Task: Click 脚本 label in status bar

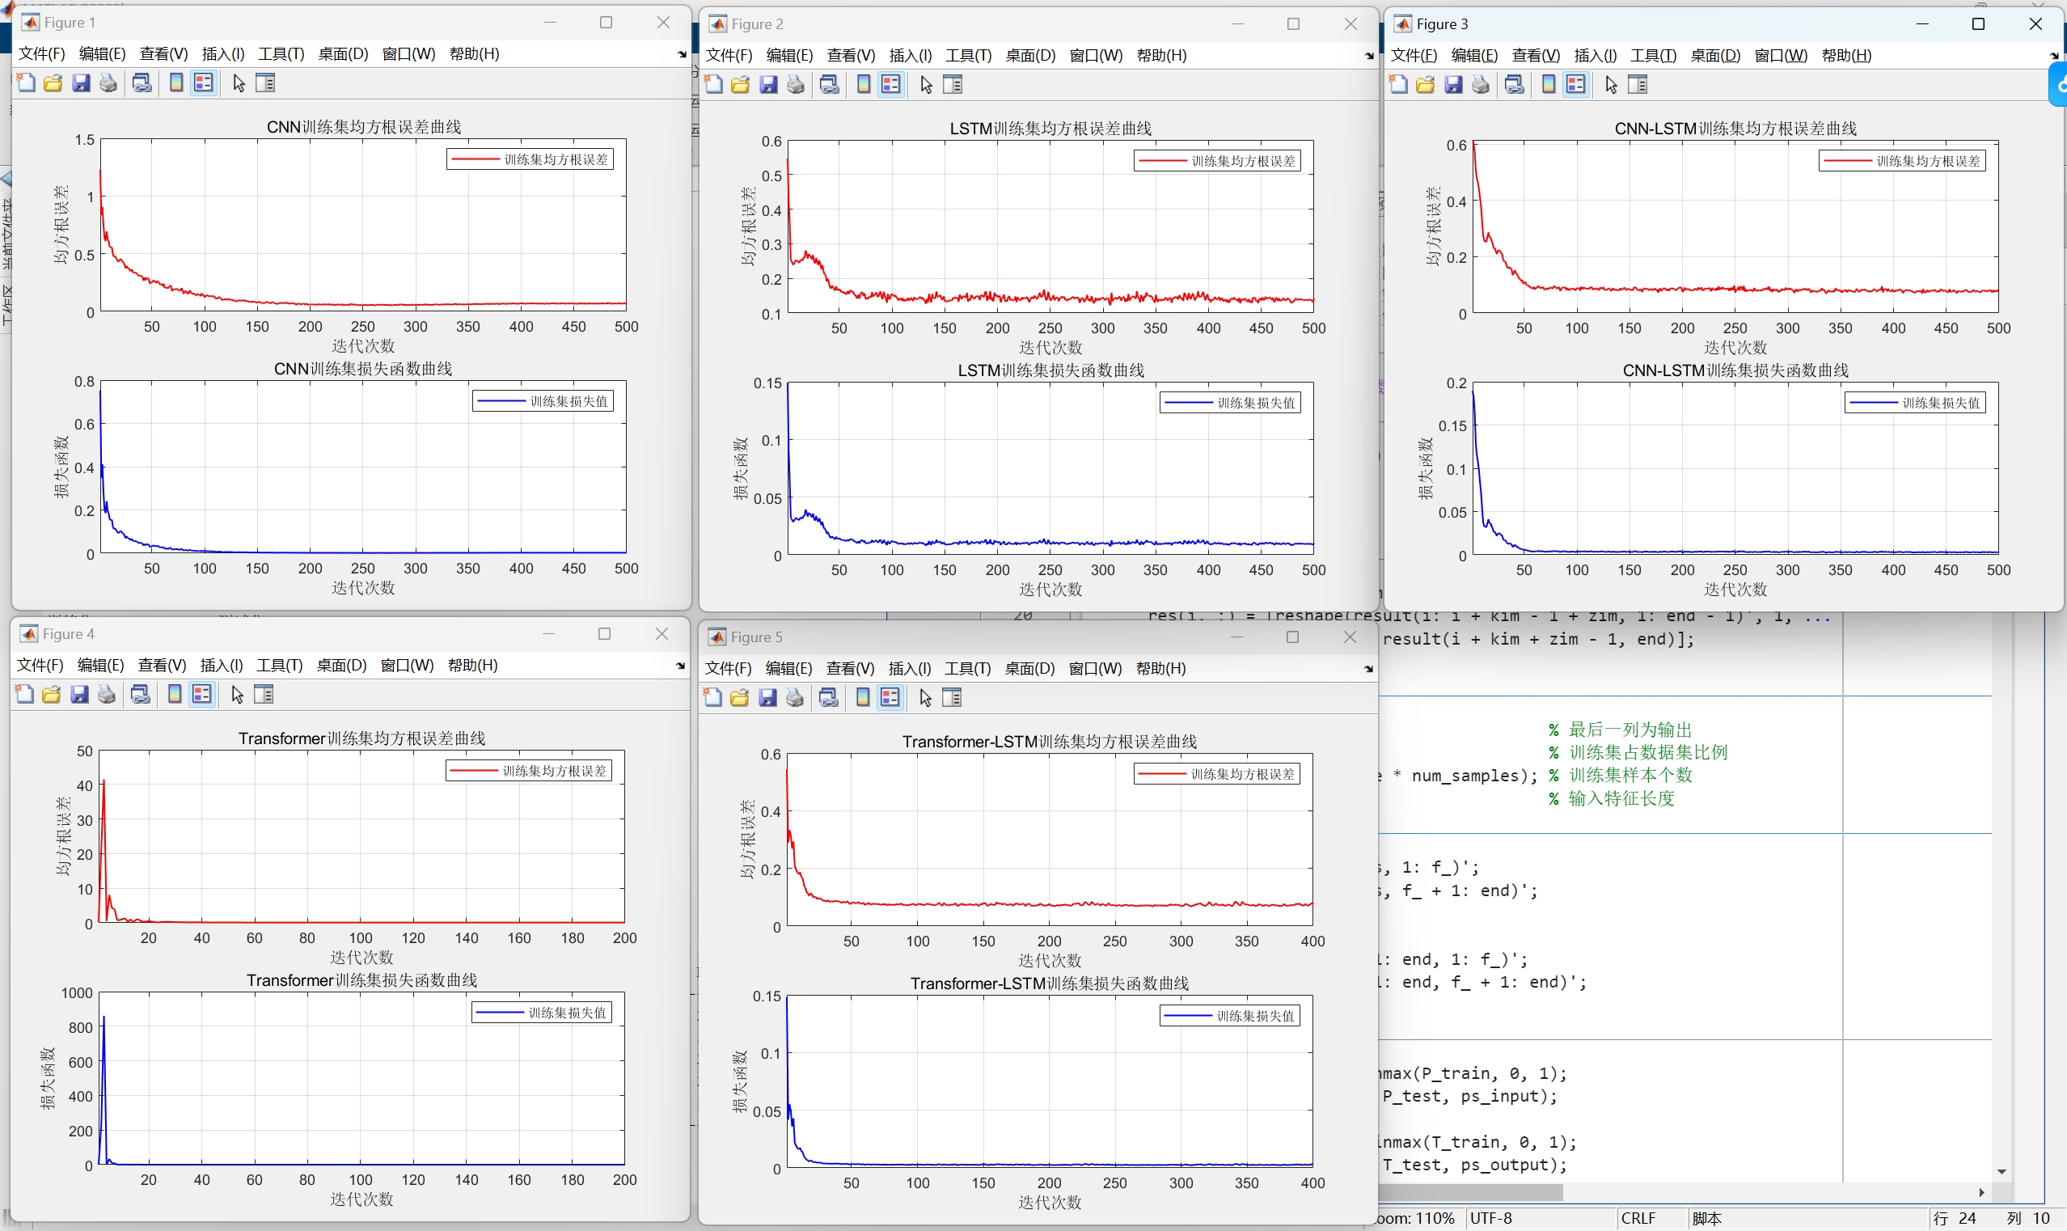Action: tap(1706, 1218)
